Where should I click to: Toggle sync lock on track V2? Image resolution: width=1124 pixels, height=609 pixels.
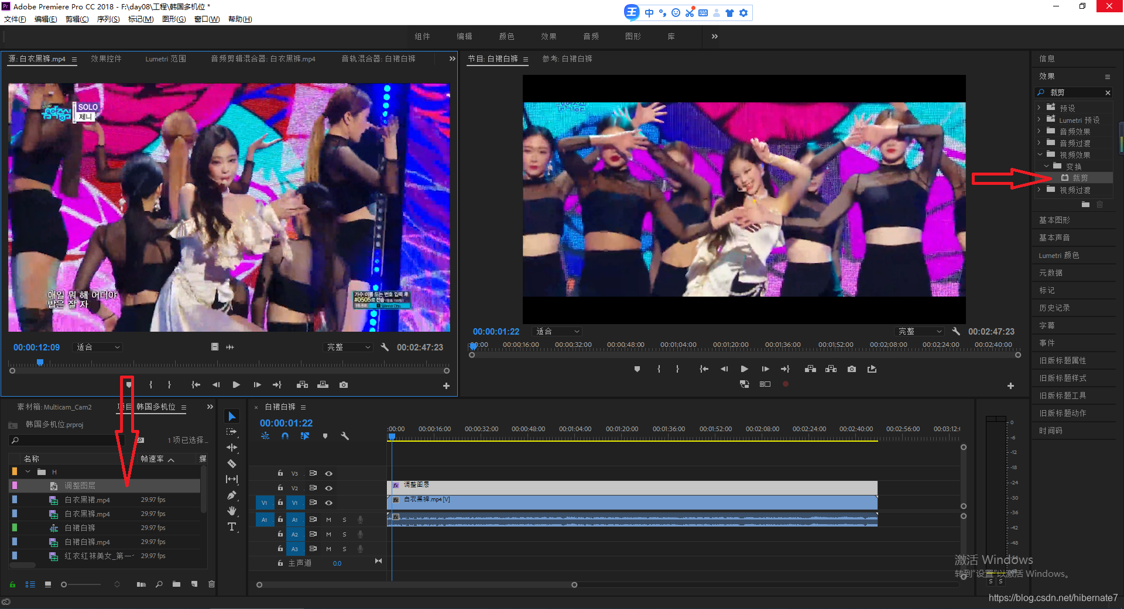[x=313, y=488]
